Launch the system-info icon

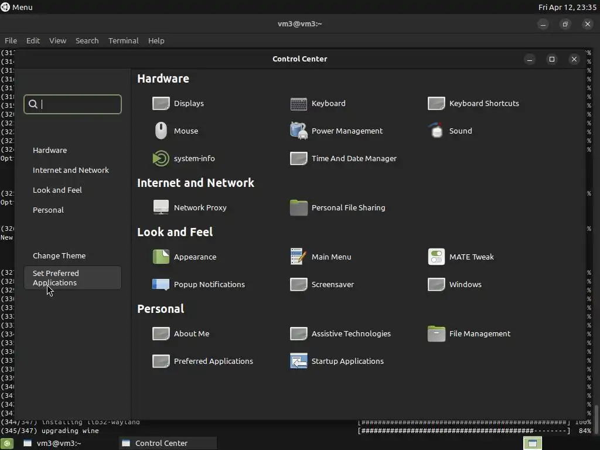pos(161,158)
